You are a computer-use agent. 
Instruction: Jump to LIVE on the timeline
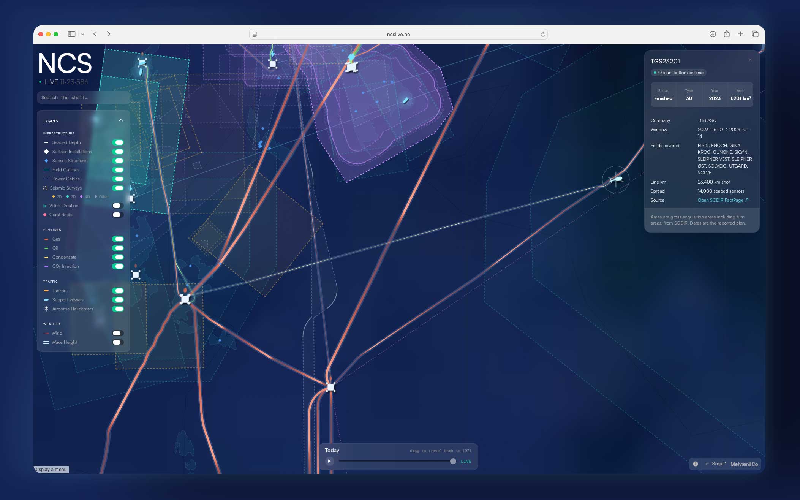[466, 462]
